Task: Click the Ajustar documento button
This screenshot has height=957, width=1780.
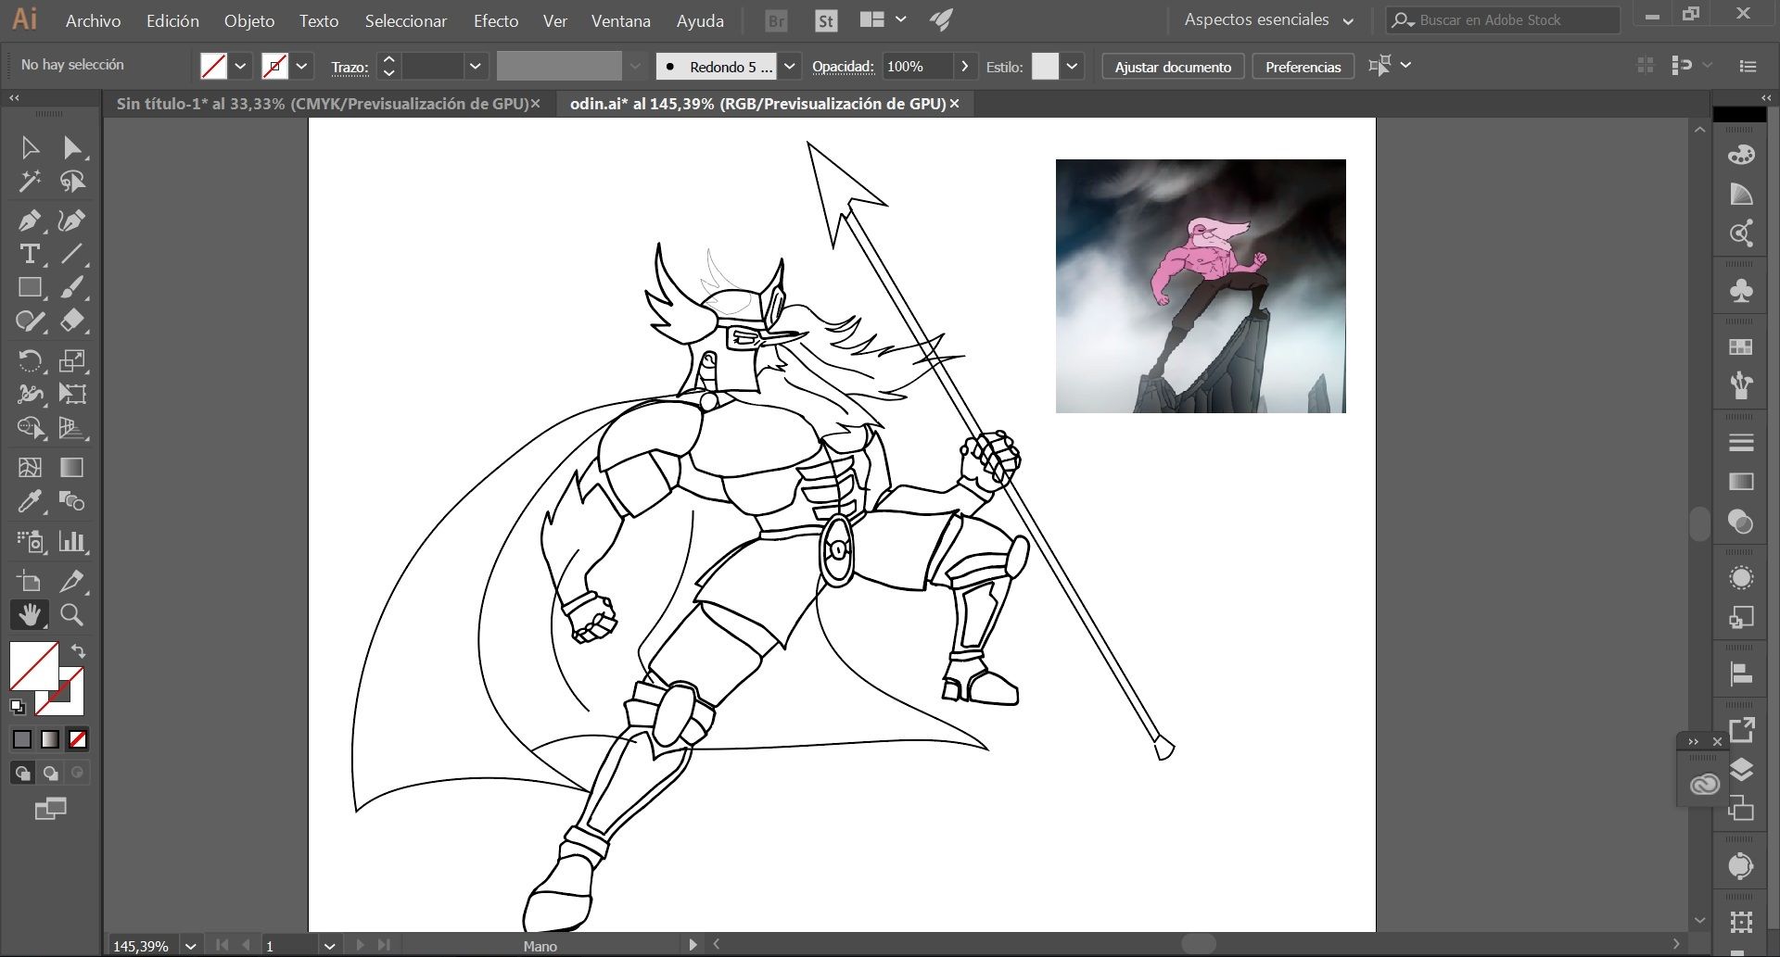Action: (1173, 67)
